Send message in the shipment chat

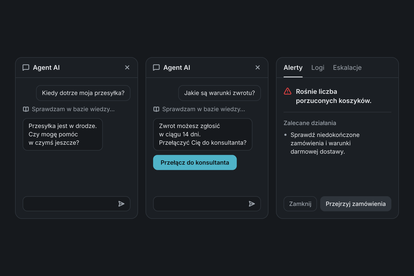pos(122,204)
